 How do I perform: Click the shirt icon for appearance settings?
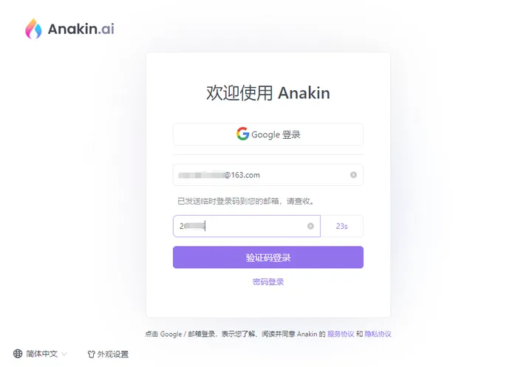[91, 354]
